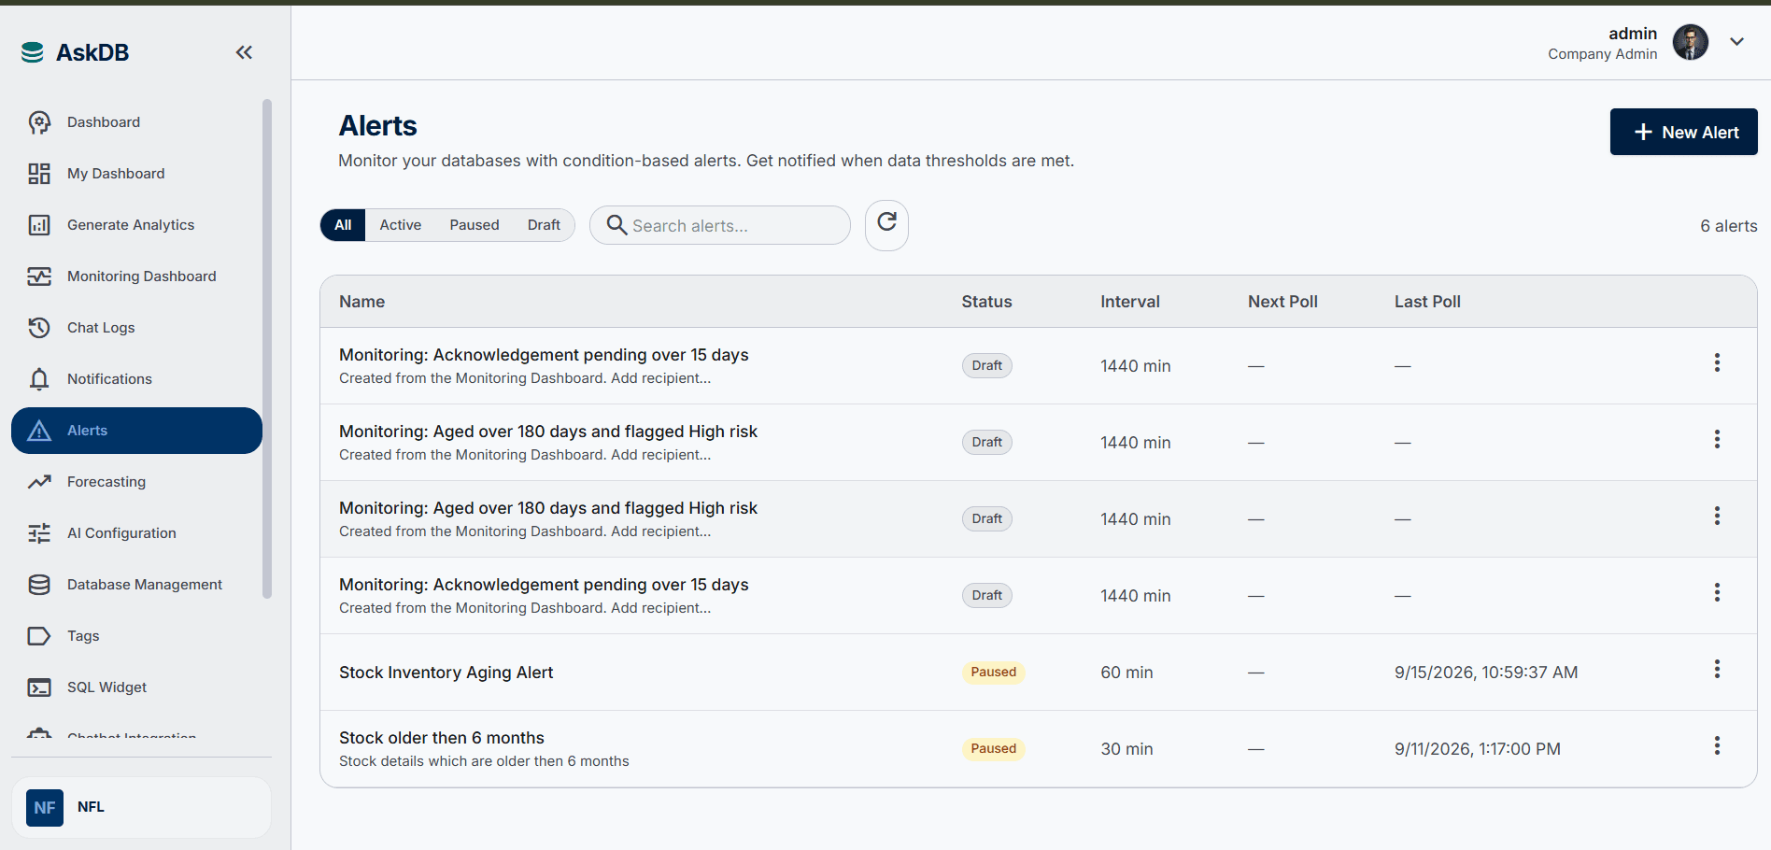The width and height of the screenshot is (1771, 850).
Task: Click the Monitoring Dashboard icon
Action: 39,276
